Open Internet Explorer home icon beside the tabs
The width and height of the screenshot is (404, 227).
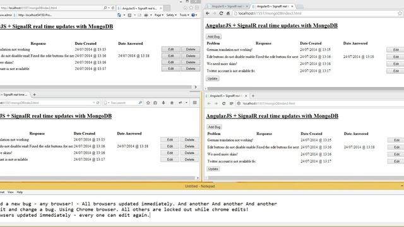coord(185,8)
